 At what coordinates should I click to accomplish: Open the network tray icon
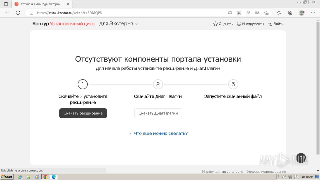[290, 177]
